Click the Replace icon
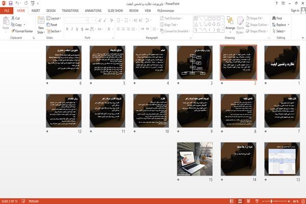 [x=274, y=25]
